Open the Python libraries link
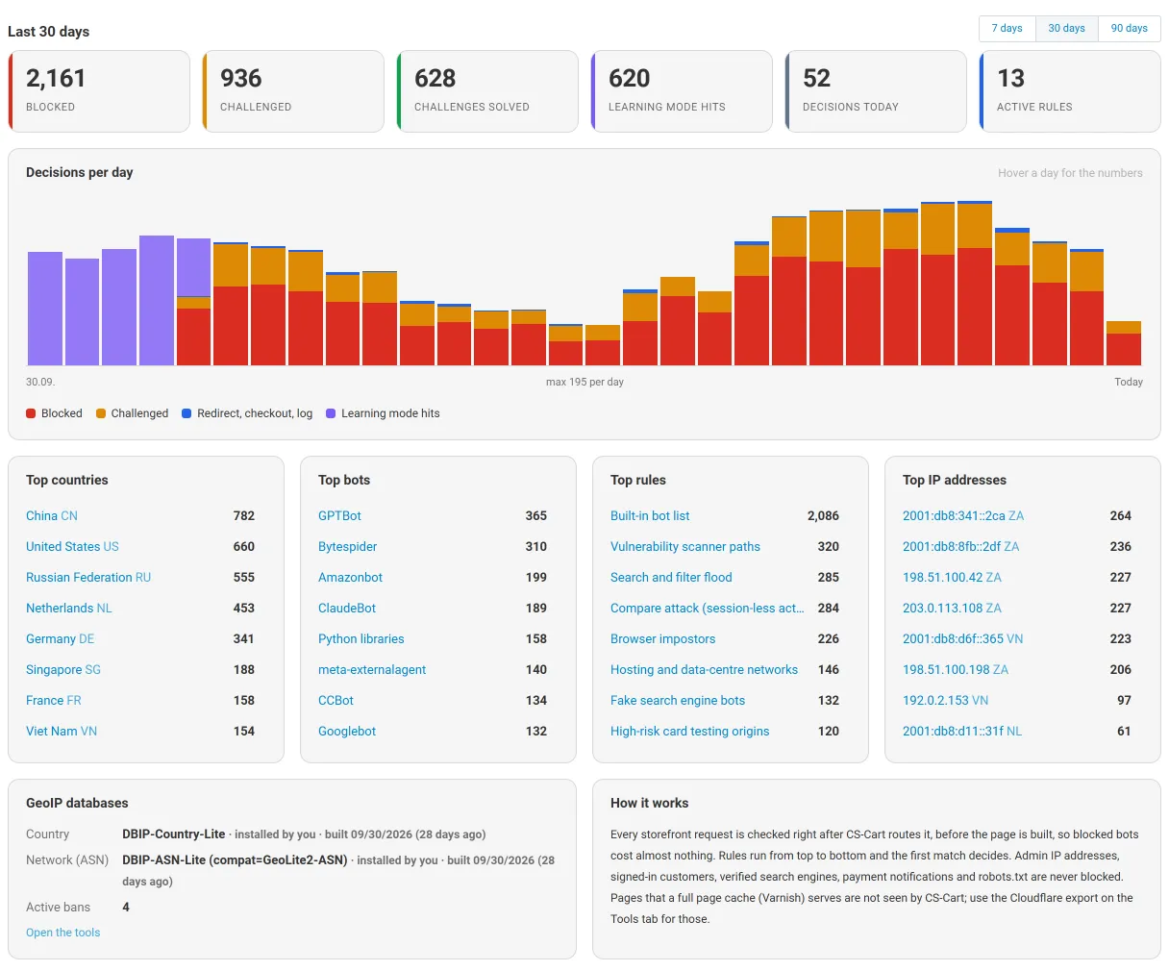 [x=361, y=639]
